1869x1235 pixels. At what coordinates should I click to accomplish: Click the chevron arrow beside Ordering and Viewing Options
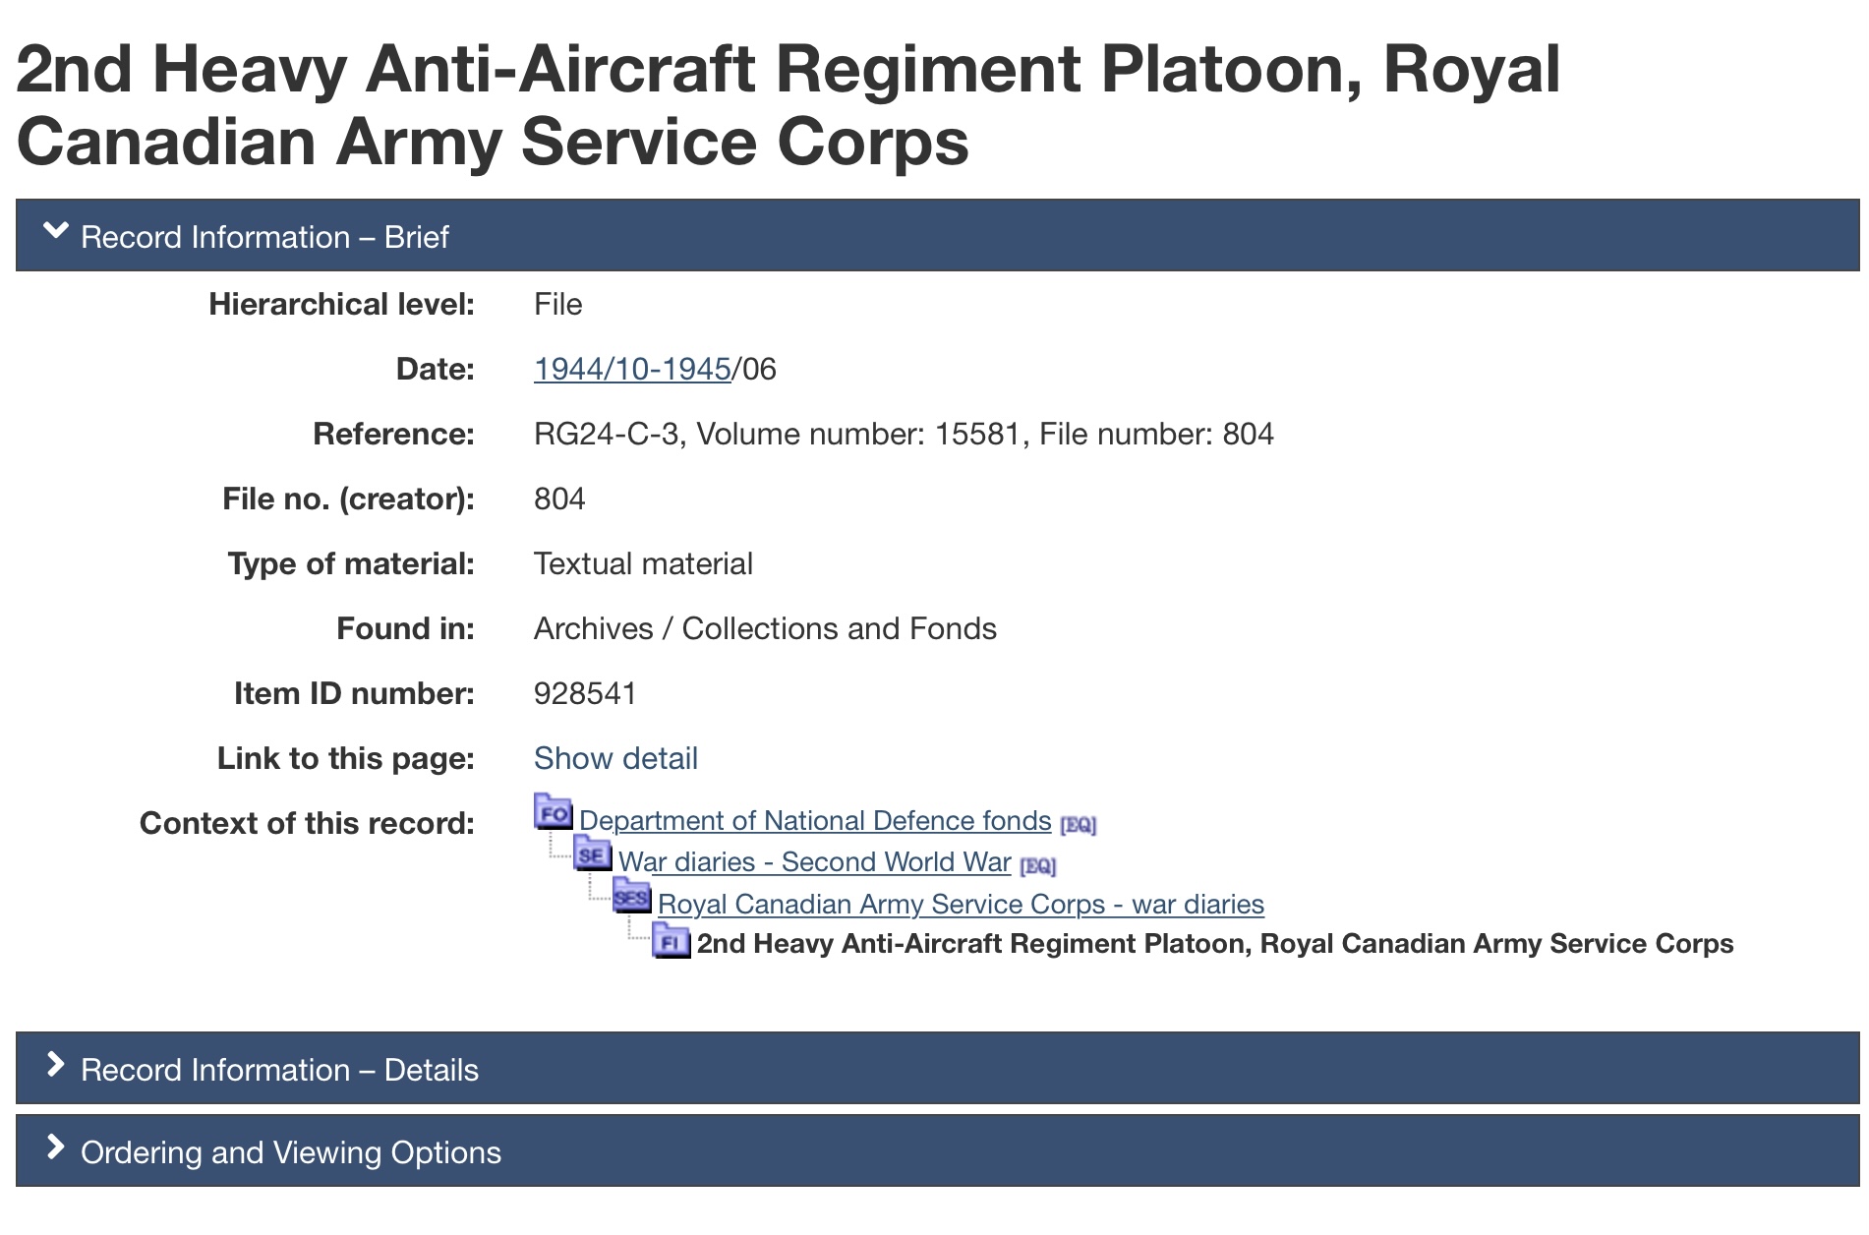[x=56, y=1148]
